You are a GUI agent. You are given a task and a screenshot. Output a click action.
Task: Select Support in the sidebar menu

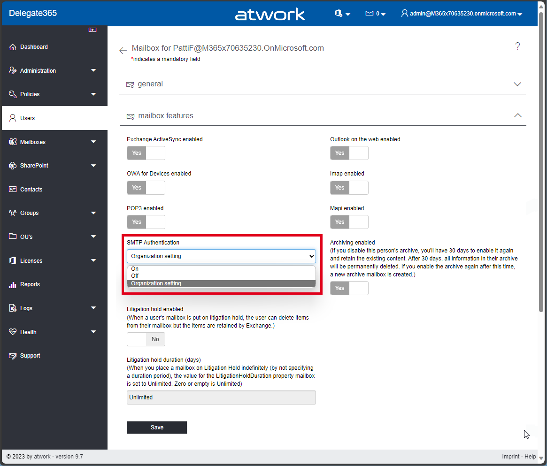click(x=30, y=356)
